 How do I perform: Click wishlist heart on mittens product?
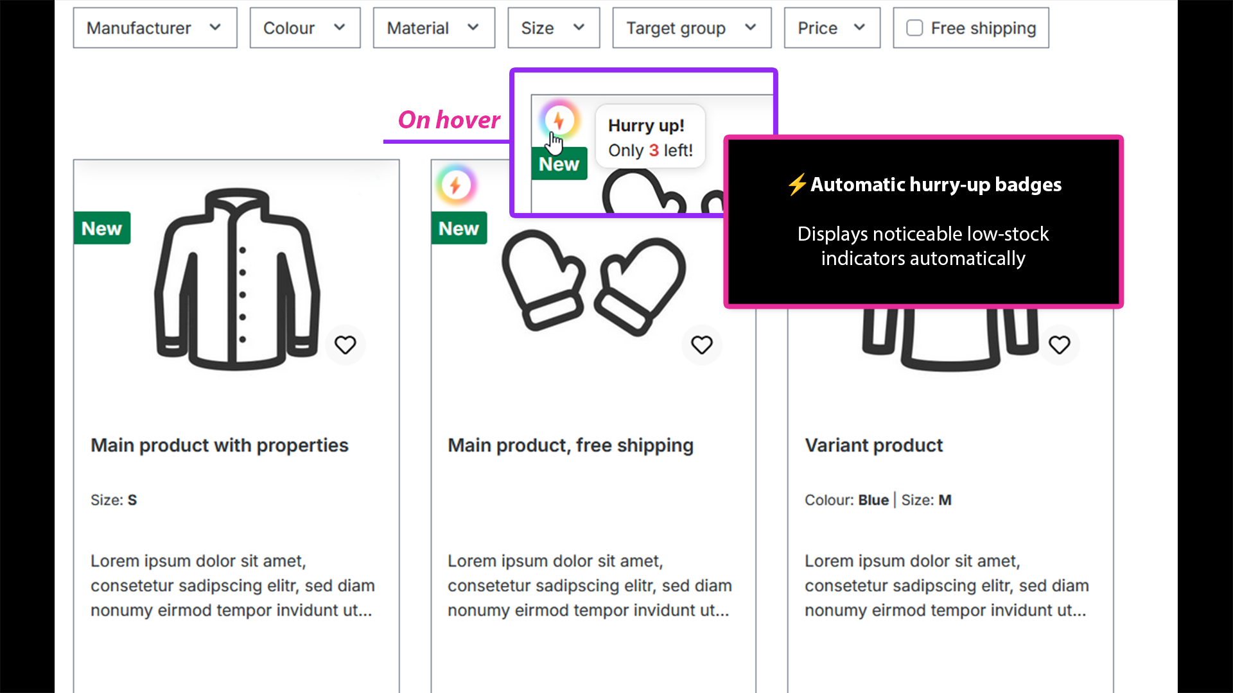click(701, 345)
